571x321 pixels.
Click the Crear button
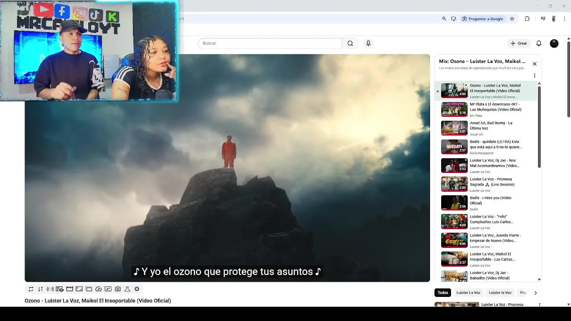[519, 43]
